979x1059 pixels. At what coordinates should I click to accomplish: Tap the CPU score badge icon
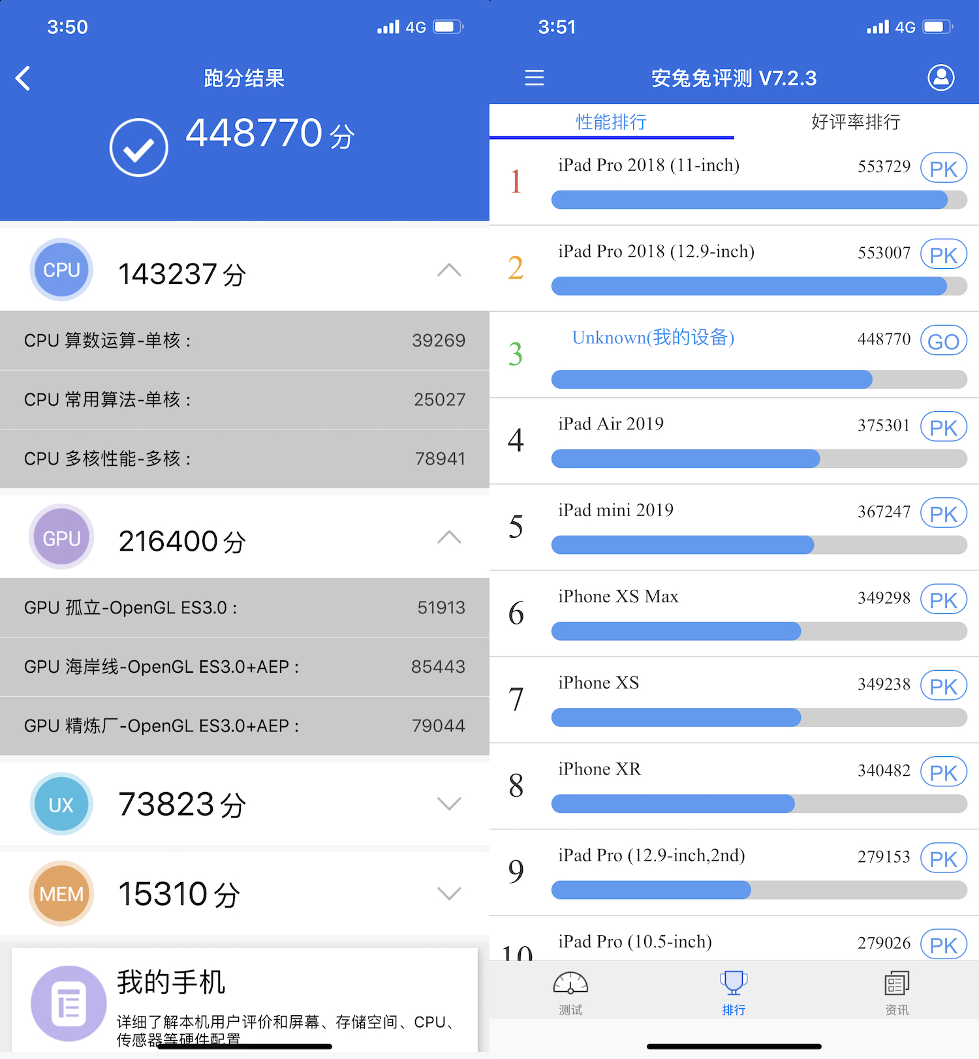pyautogui.click(x=61, y=269)
